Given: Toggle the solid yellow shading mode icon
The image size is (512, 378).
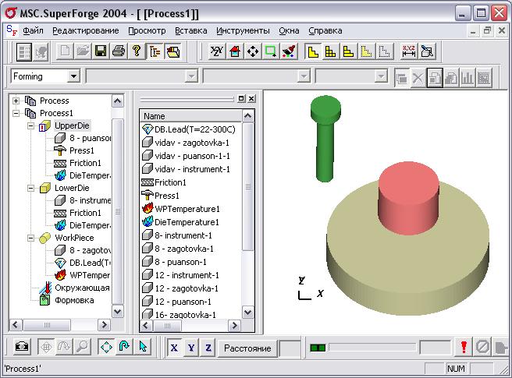Looking at the screenshot, I should point(313,51).
